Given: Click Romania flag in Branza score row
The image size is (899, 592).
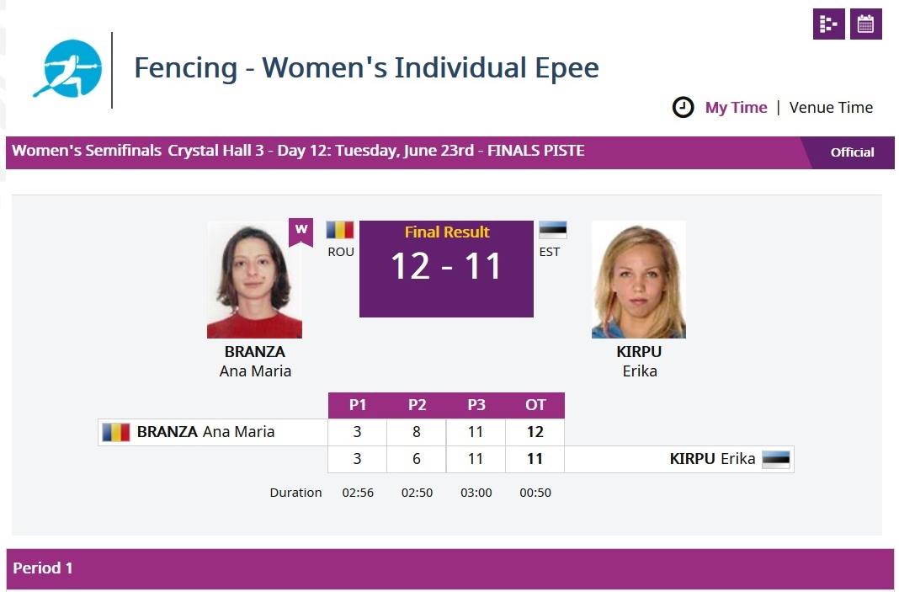Looking at the screenshot, I should coord(116,432).
